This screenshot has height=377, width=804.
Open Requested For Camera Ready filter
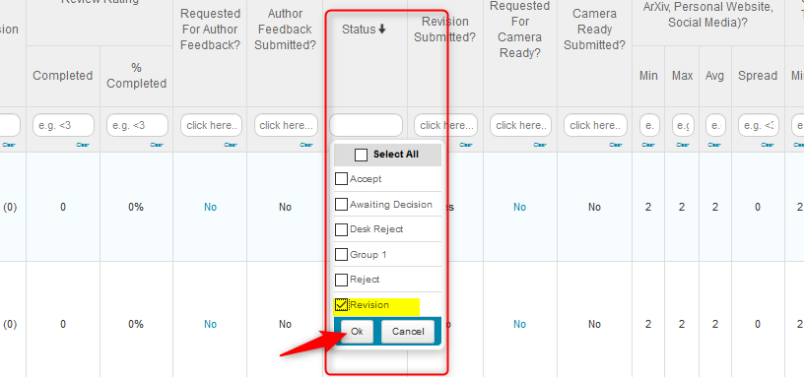(520, 125)
